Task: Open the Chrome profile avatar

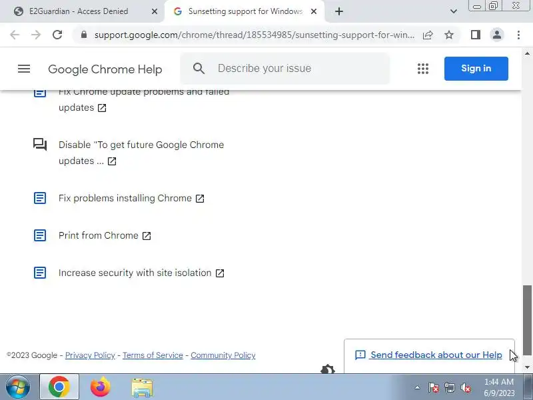Action: coord(497,35)
